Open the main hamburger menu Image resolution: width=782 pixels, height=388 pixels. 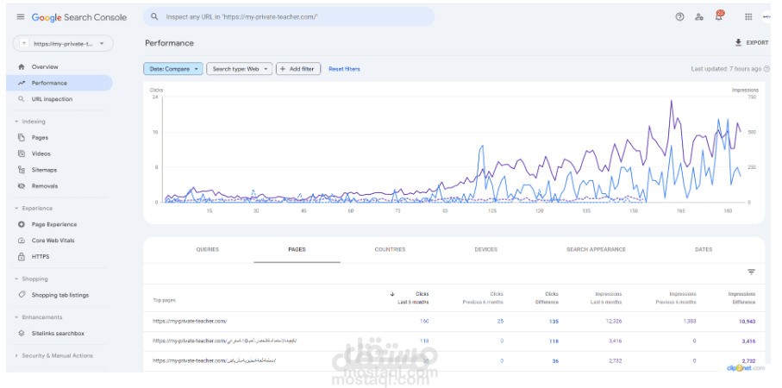pyautogui.click(x=21, y=17)
